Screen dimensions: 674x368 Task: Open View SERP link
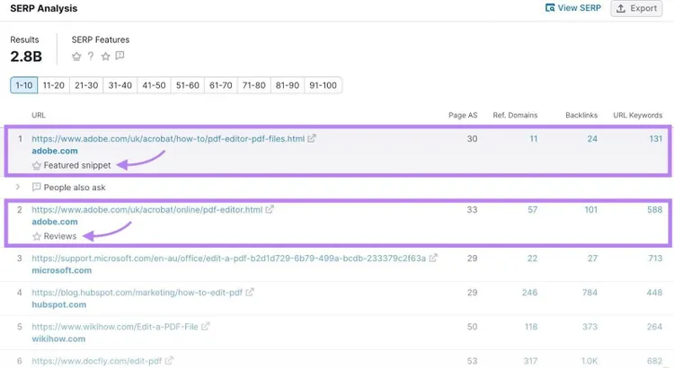point(573,8)
